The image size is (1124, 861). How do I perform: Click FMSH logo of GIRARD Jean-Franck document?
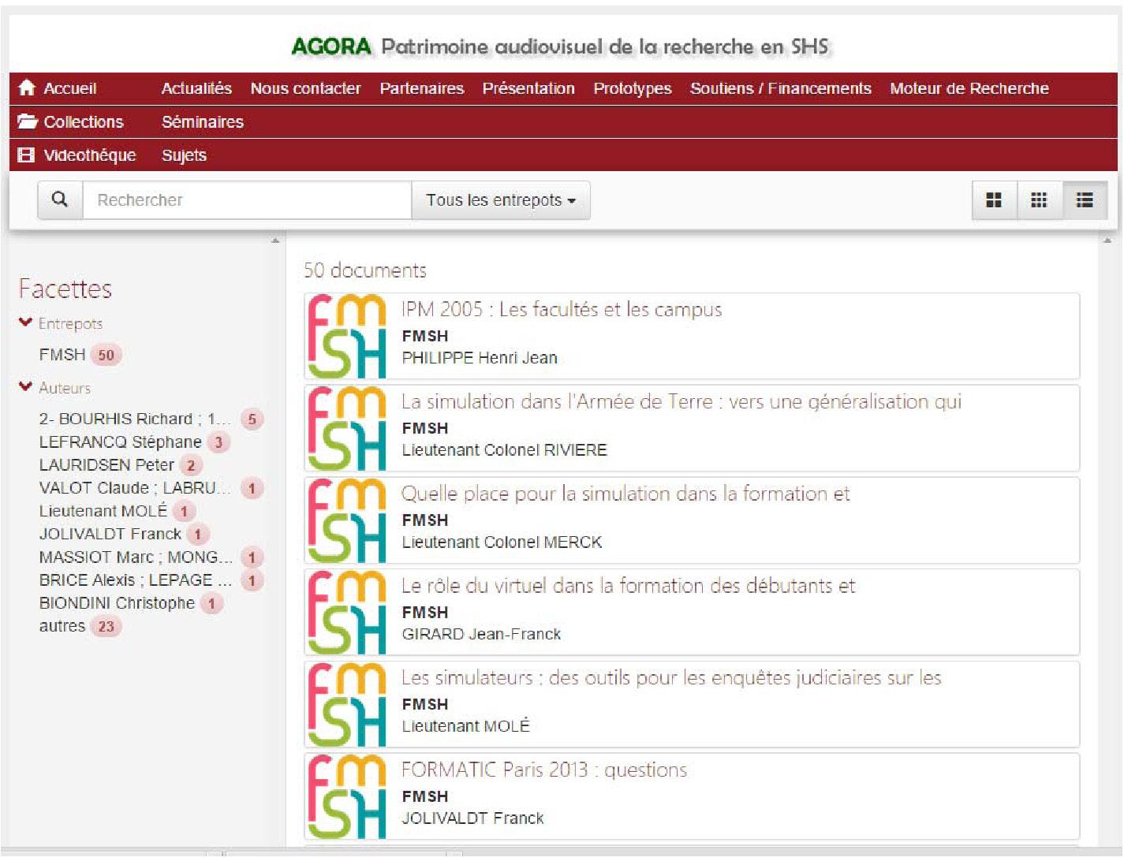(x=347, y=613)
